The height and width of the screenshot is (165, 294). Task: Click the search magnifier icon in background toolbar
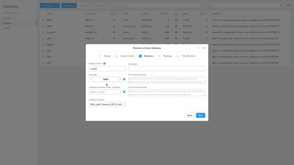281,5
